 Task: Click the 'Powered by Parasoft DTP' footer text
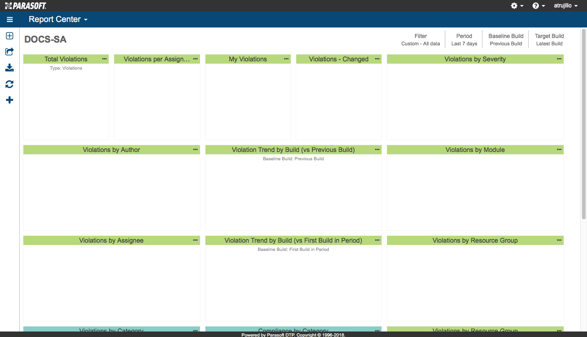(293, 335)
